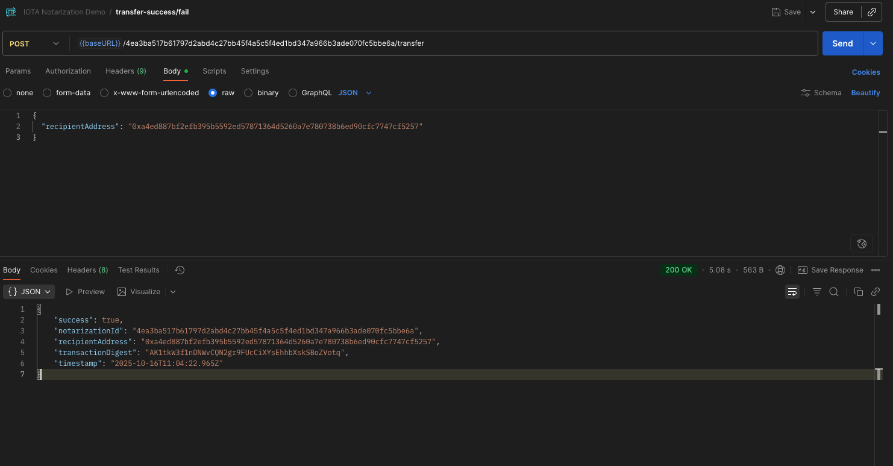
Task: Click into the request URL field
Action: [542, 43]
